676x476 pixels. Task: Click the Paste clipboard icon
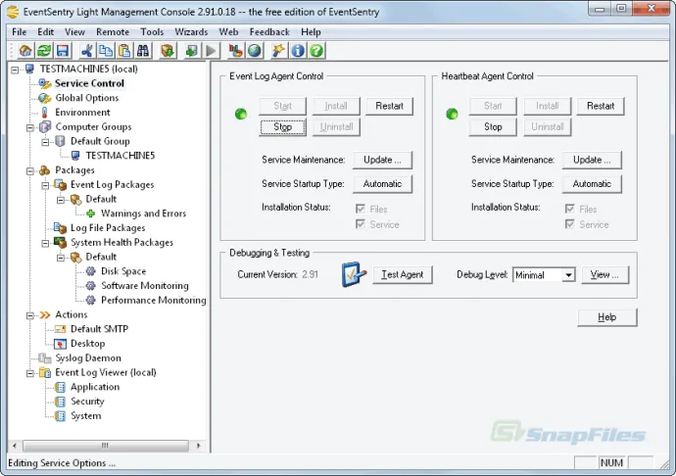(124, 51)
